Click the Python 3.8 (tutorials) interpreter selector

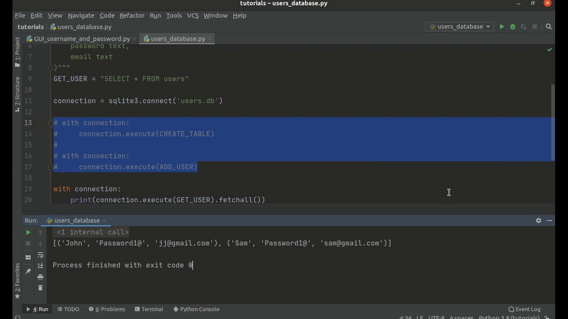pos(509,317)
